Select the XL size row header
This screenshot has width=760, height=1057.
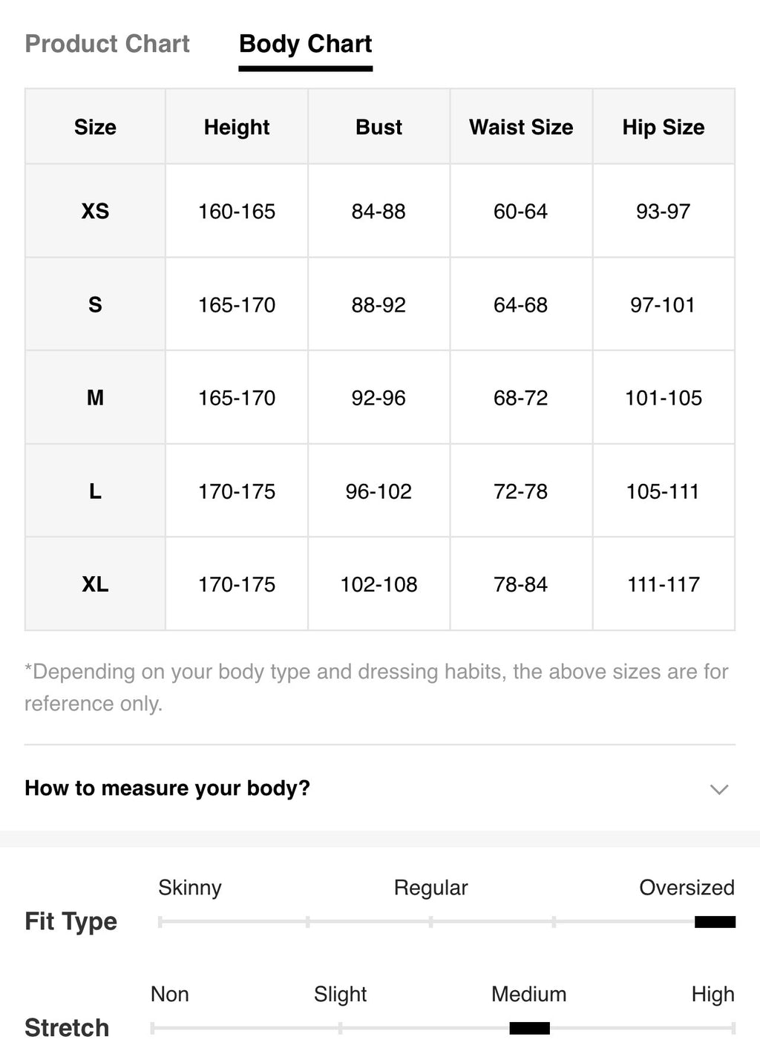[95, 584]
